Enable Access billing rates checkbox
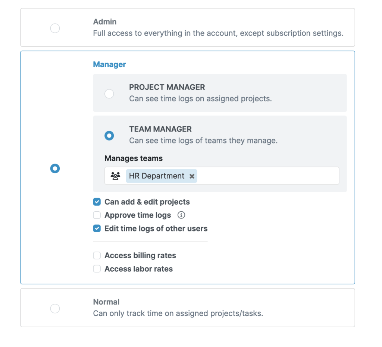 click(97, 255)
